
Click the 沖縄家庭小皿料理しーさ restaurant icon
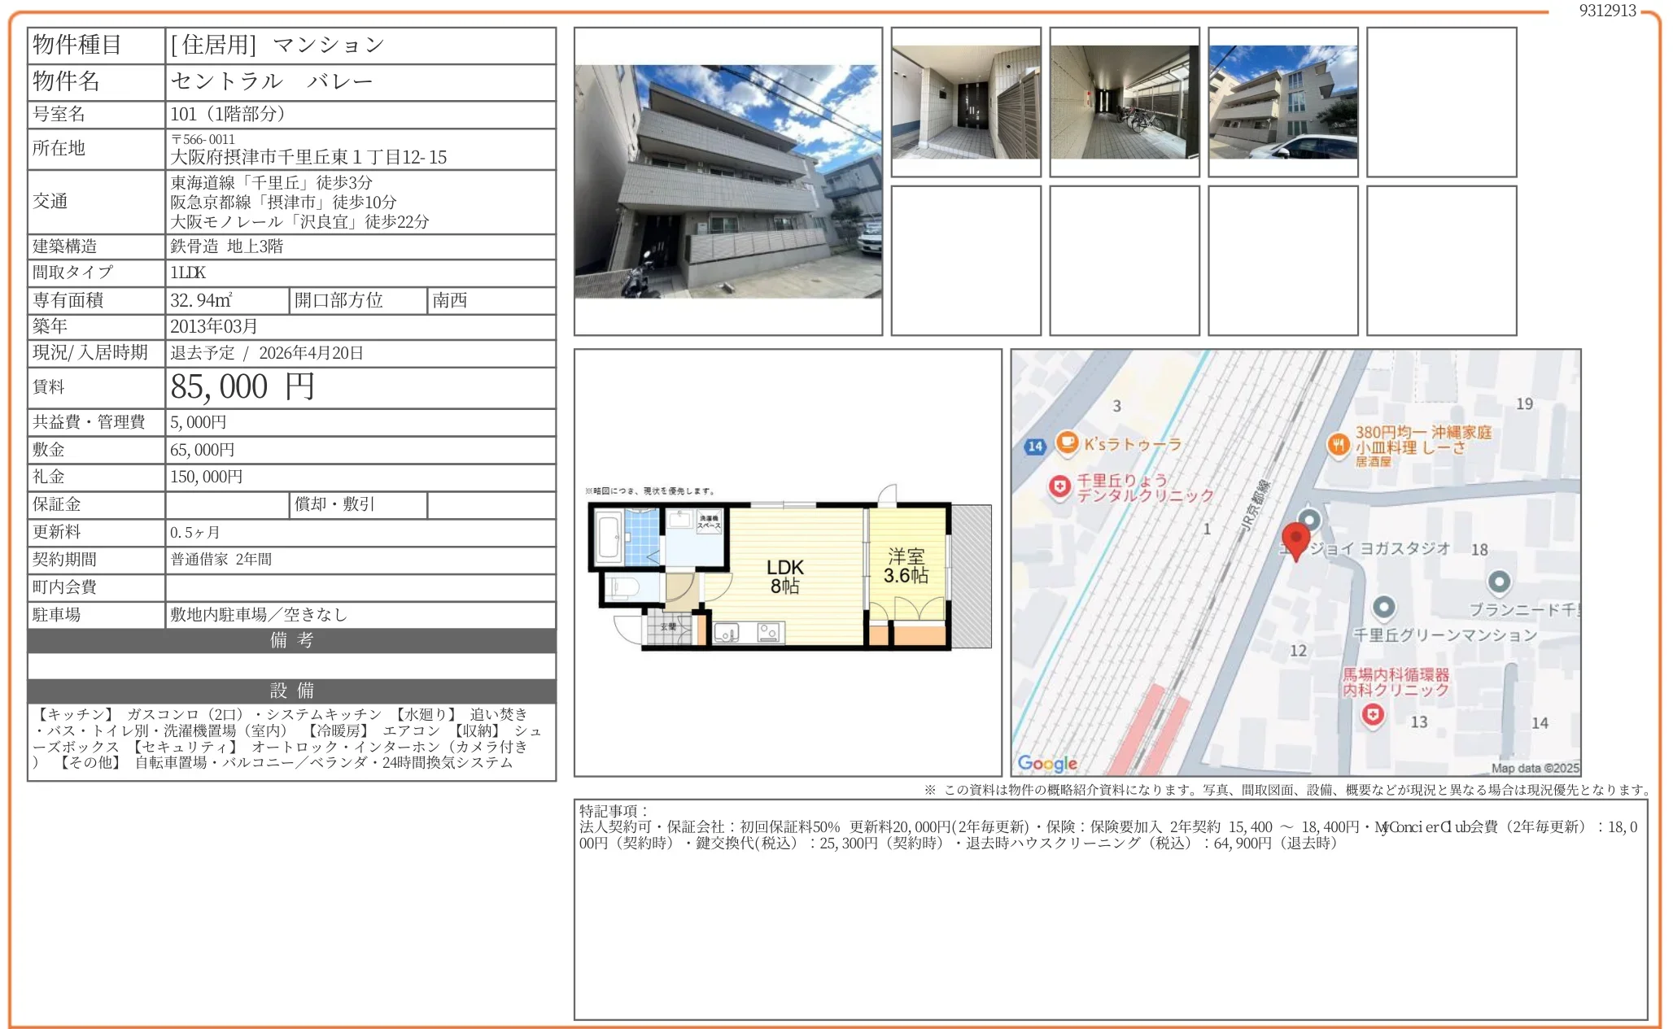pos(1339,444)
